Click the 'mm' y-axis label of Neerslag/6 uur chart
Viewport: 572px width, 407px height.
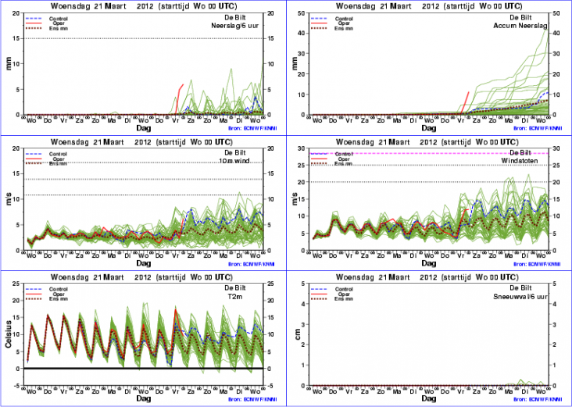[11, 64]
